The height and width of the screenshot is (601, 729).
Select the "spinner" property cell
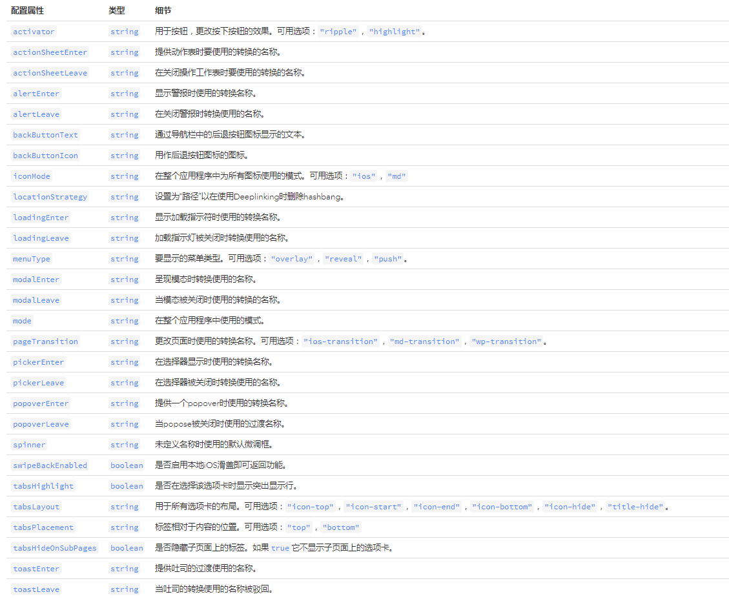[x=29, y=445]
